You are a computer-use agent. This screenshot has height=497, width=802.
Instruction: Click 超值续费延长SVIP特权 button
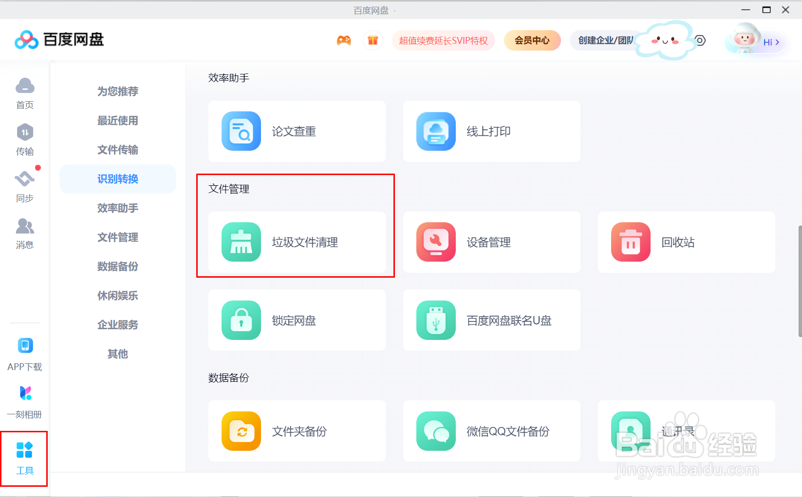[443, 40]
